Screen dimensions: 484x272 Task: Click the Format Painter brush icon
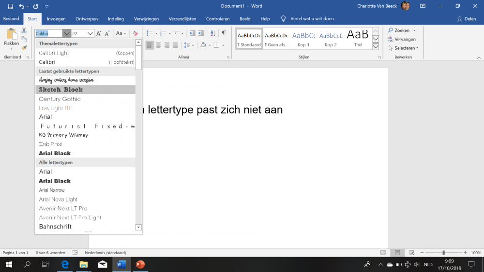pyautogui.click(x=24, y=48)
